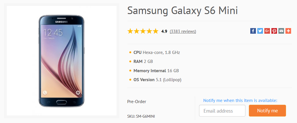Focus the Email address input field
The width and height of the screenshot is (297, 123).
pyautogui.click(x=222, y=111)
